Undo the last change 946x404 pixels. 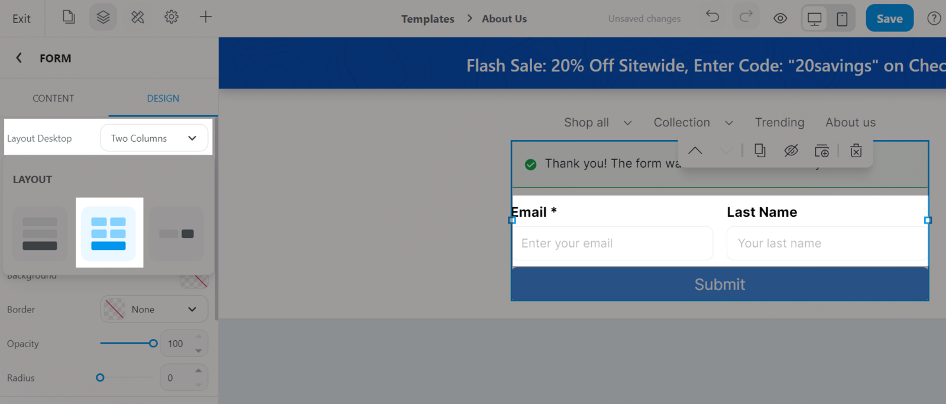coord(712,17)
